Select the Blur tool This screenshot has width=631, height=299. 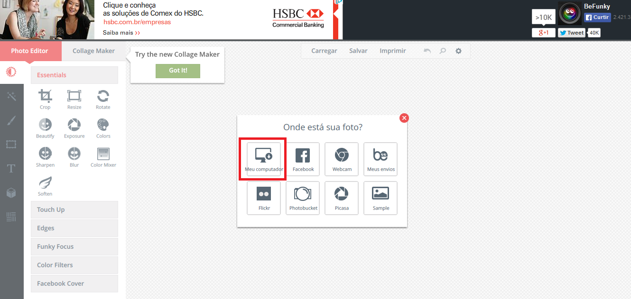(74, 157)
